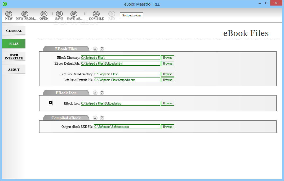Click the ebook icon preview box
Screen dimensions: 284x181
pos(51,103)
